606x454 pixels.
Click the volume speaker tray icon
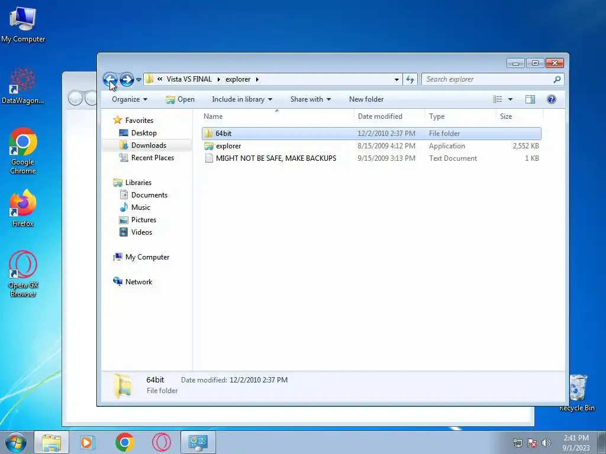click(546, 443)
